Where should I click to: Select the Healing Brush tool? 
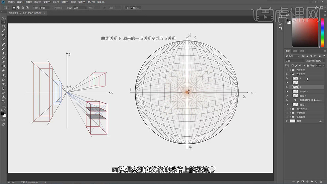[x=3, y=44]
